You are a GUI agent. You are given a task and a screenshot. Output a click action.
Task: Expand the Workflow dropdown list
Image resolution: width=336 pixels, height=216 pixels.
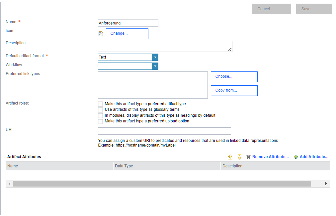[155, 66]
